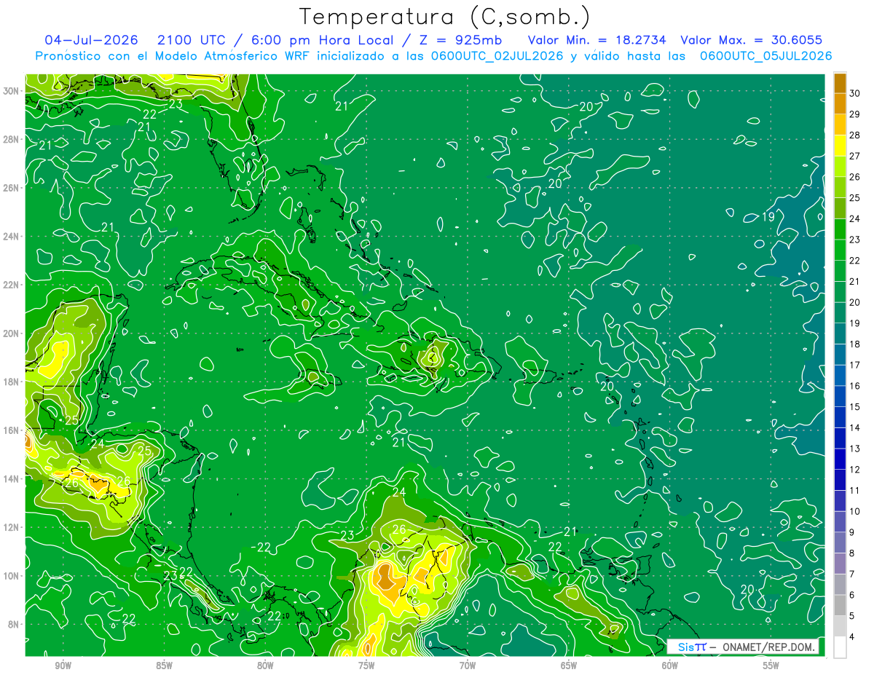Image resolution: width=874 pixels, height=675 pixels.
Task: Pick the blue swatch between 13 and 14
Action: (840, 438)
